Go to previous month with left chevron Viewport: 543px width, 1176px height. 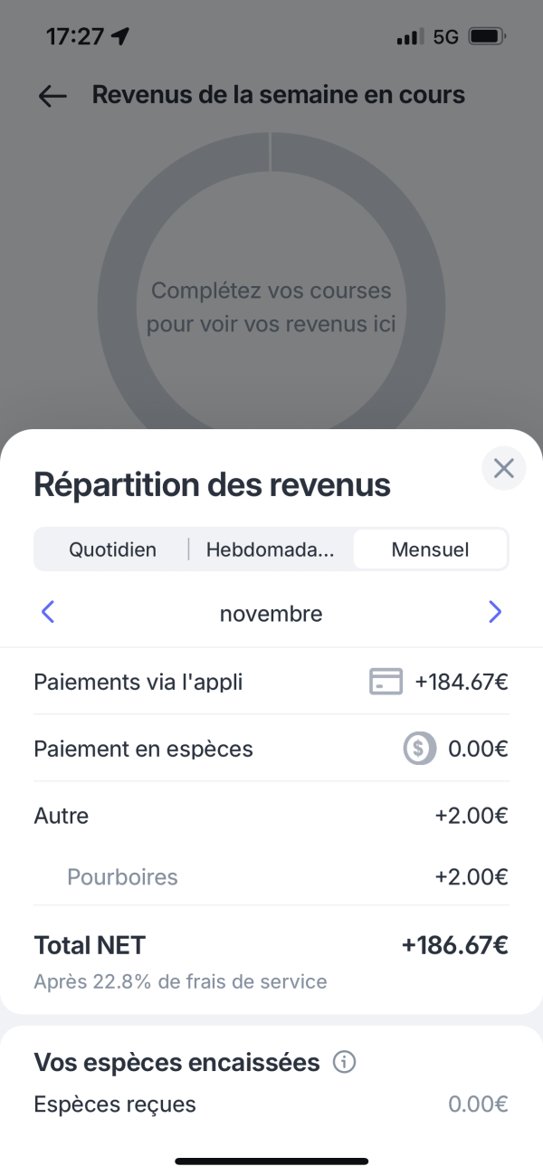[48, 613]
